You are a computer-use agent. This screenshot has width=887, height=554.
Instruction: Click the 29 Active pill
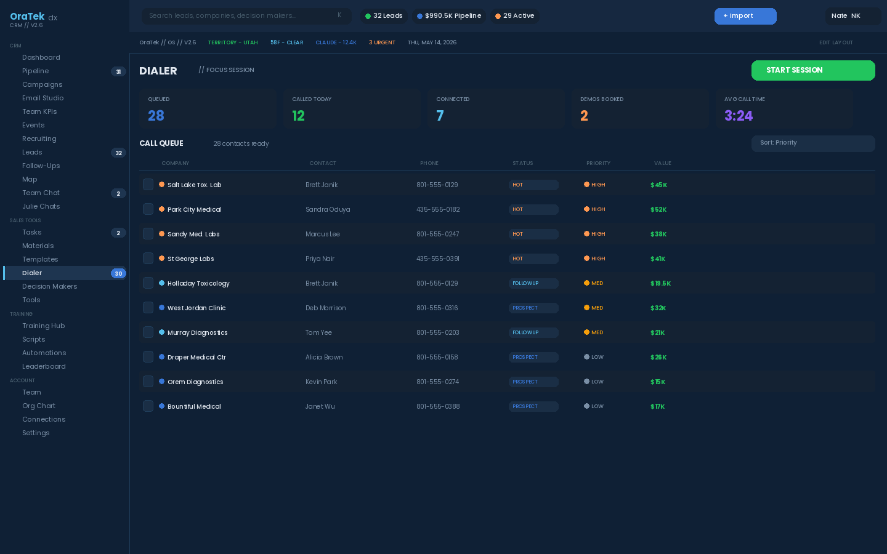[x=515, y=16]
